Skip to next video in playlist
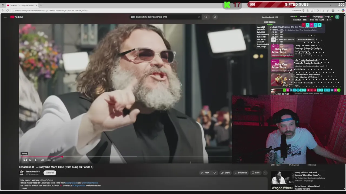This screenshot has width=346, height=194. (x=36, y=160)
